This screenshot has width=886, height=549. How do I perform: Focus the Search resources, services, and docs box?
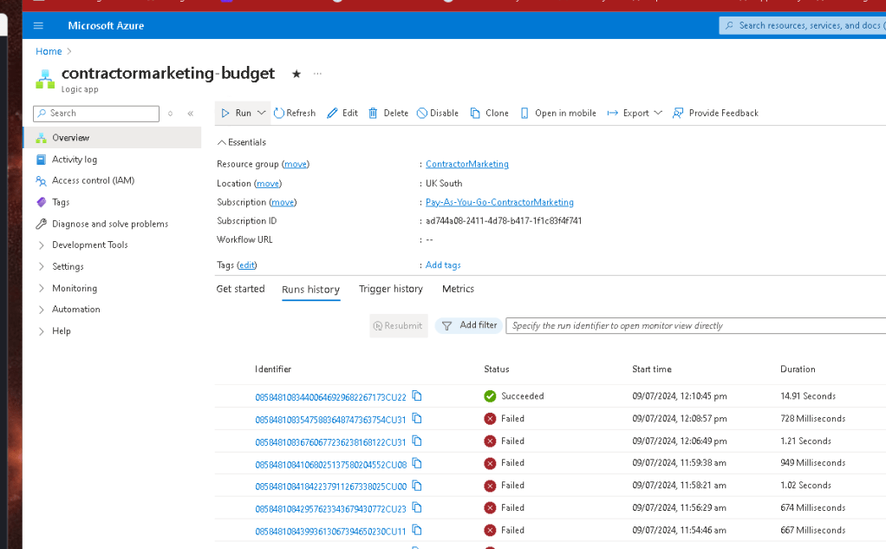pyautogui.click(x=803, y=25)
